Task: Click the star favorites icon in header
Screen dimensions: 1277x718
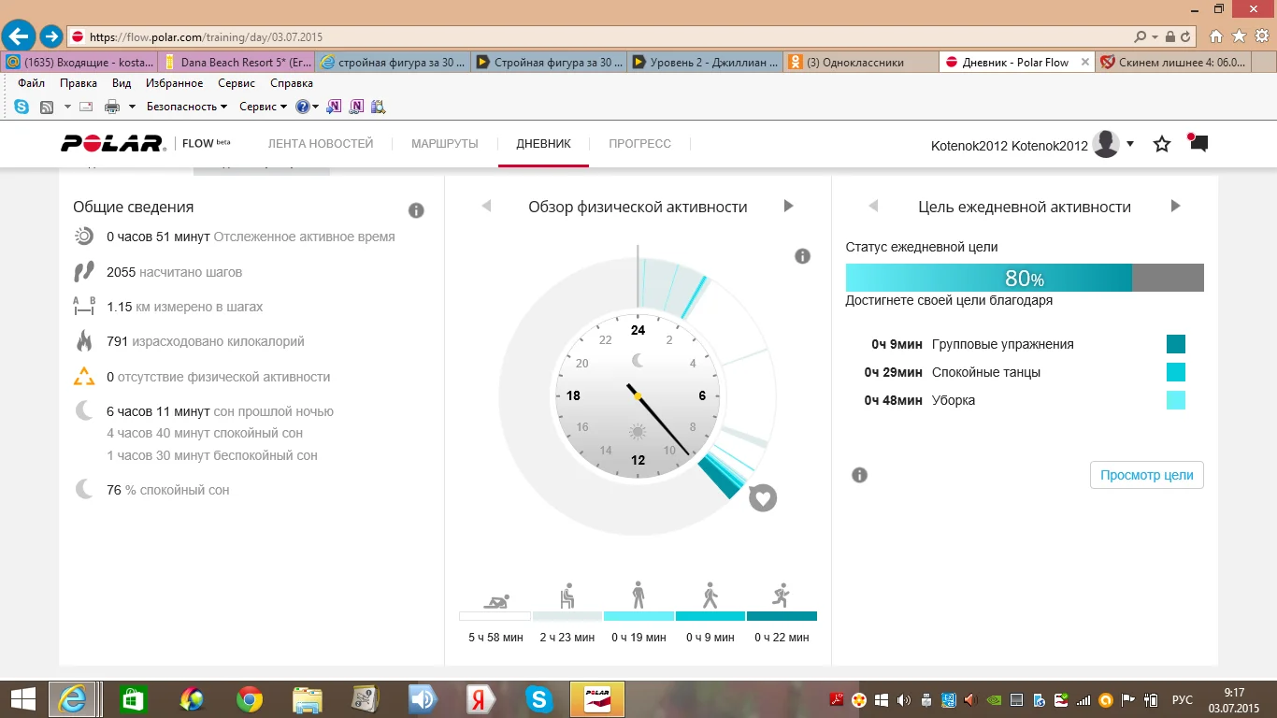Action: (1162, 144)
